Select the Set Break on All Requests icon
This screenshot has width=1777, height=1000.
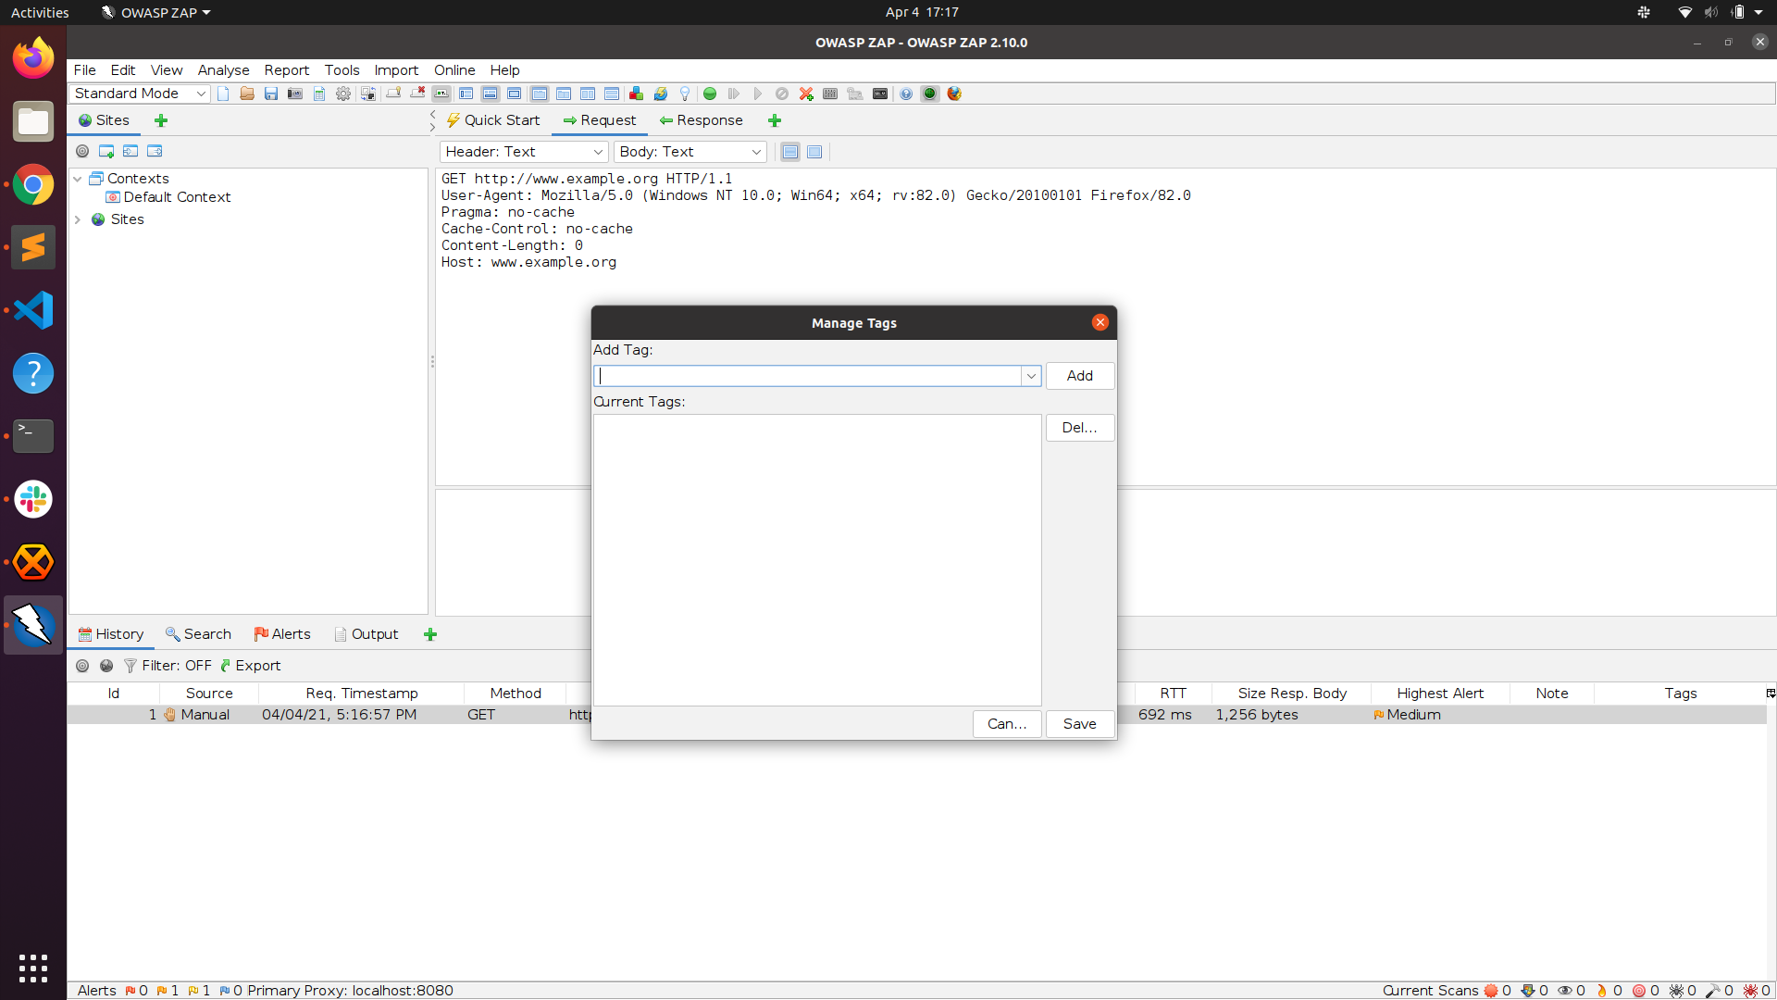710,94
